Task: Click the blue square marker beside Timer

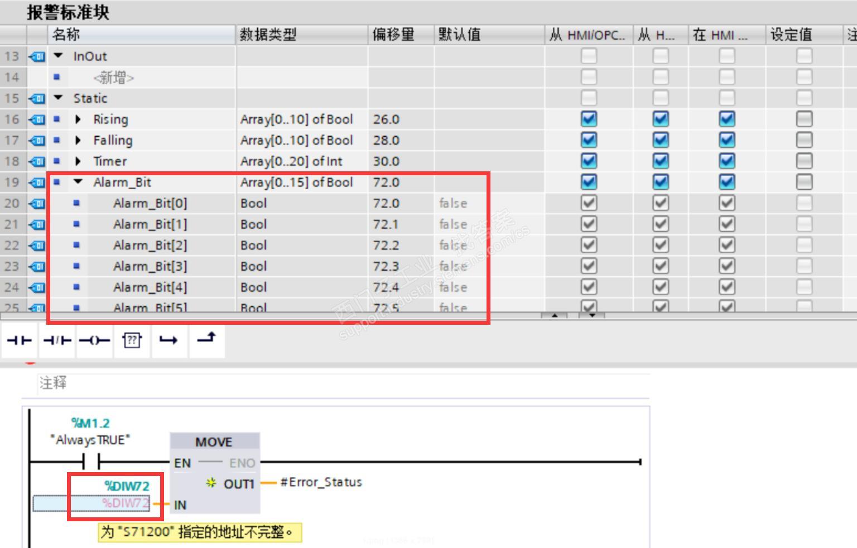Action: 56,161
